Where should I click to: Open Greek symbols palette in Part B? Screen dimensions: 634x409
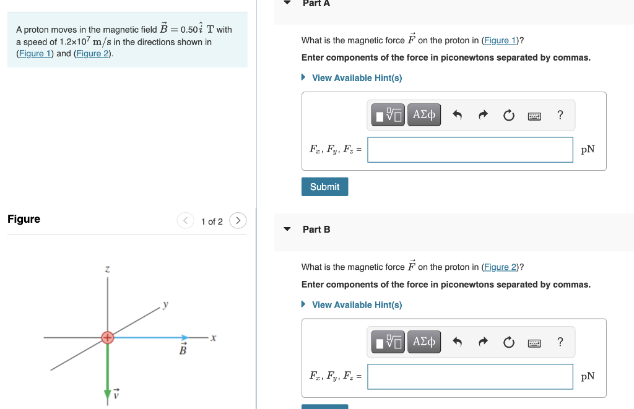423,342
